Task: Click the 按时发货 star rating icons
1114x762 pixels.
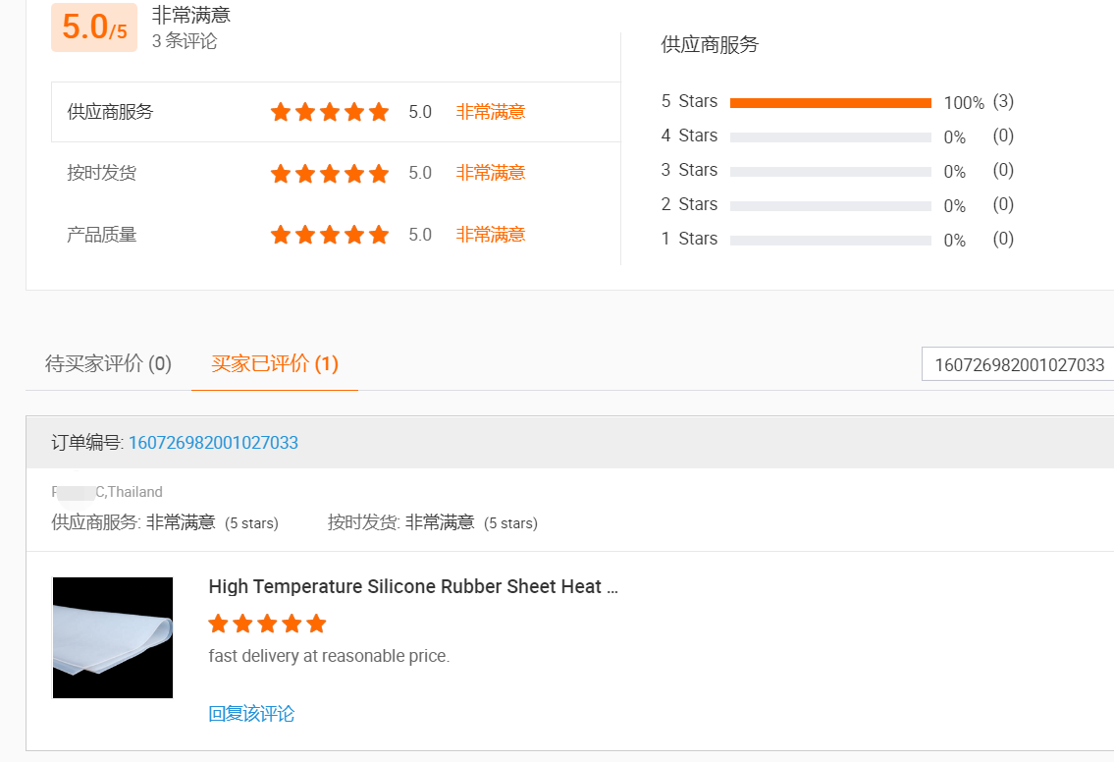Action: 330,174
